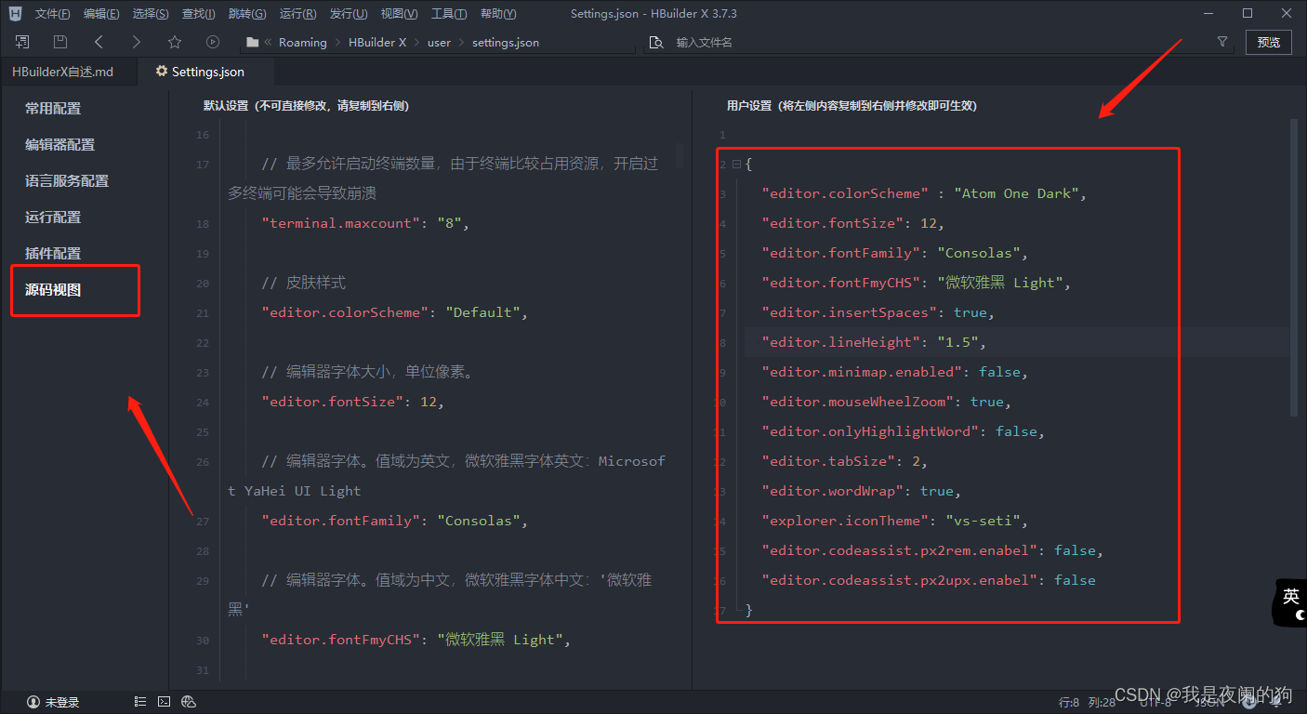Go forward with the right arrow icon
This screenshot has width=1307, height=714.
point(137,42)
